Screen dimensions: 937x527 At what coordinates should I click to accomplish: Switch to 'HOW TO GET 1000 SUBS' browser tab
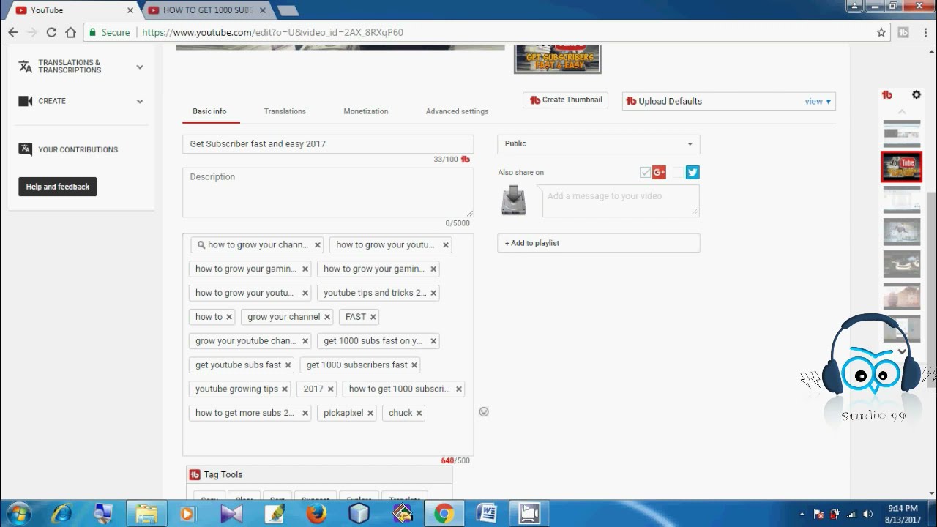206,10
